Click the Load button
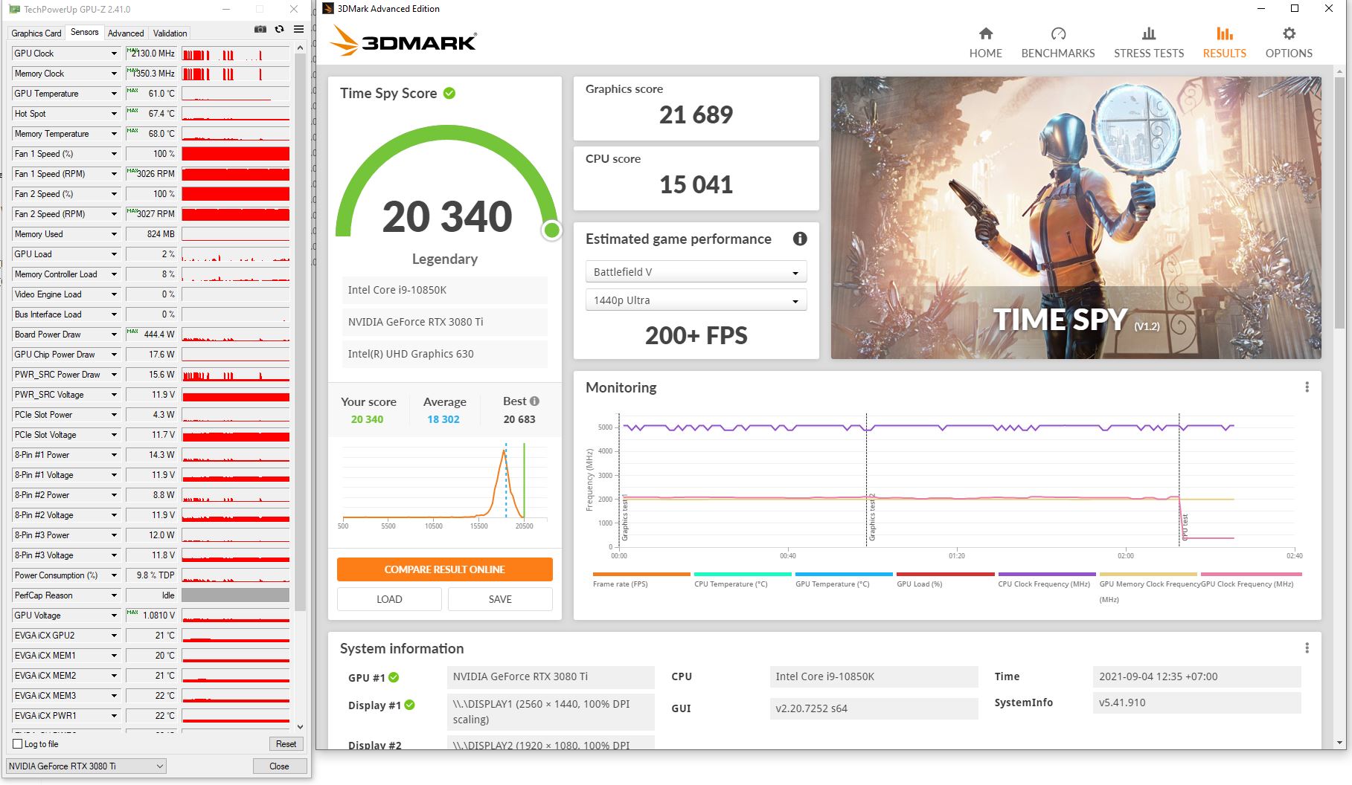The image size is (1352, 785). point(389,599)
